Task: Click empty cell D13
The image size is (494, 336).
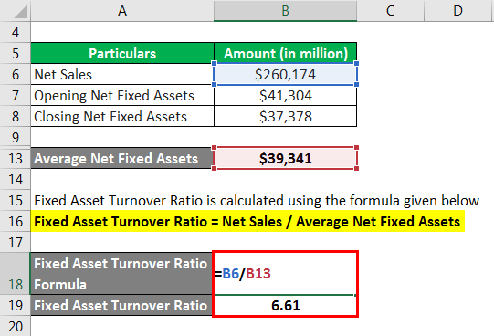Action: (x=457, y=158)
